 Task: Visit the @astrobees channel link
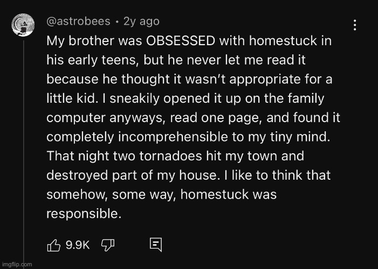(78, 22)
